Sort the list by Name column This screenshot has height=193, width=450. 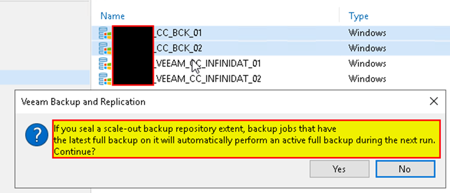(112, 16)
